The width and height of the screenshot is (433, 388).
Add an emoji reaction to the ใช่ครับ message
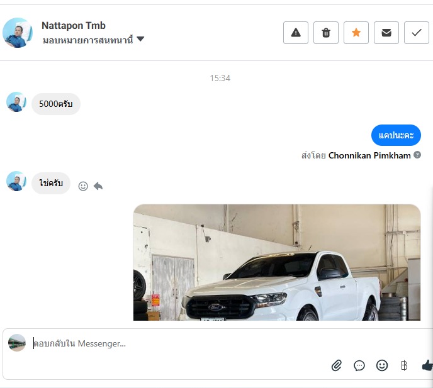(83, 186)
